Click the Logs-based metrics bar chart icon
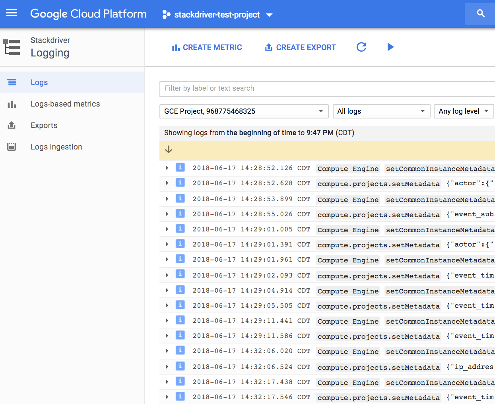 pyautogui.click(x=12, y=104)
